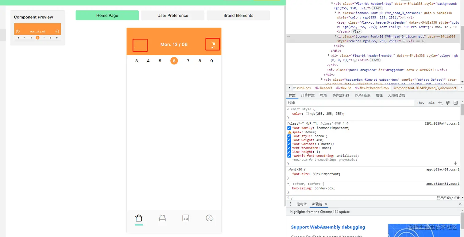Image resolution: width=464 pixels, height=237 pixels.
Task: Expand the MVP_head_3_personal i node
Action: [x=335, y=13]
